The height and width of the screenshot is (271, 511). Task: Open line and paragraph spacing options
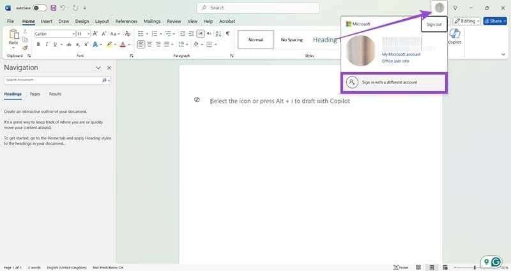tap(183, 44)
